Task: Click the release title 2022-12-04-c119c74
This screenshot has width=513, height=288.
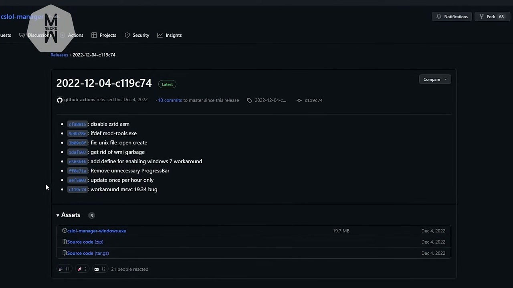Action: [104, 83]
